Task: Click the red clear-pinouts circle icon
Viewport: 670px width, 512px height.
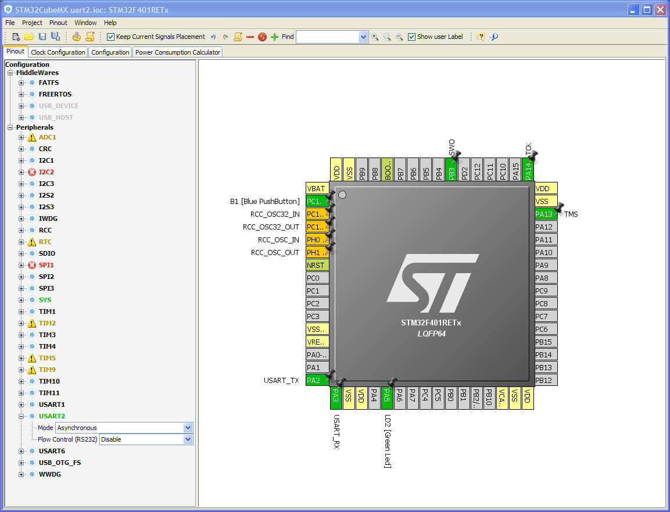Action: (x=262, y=37)
